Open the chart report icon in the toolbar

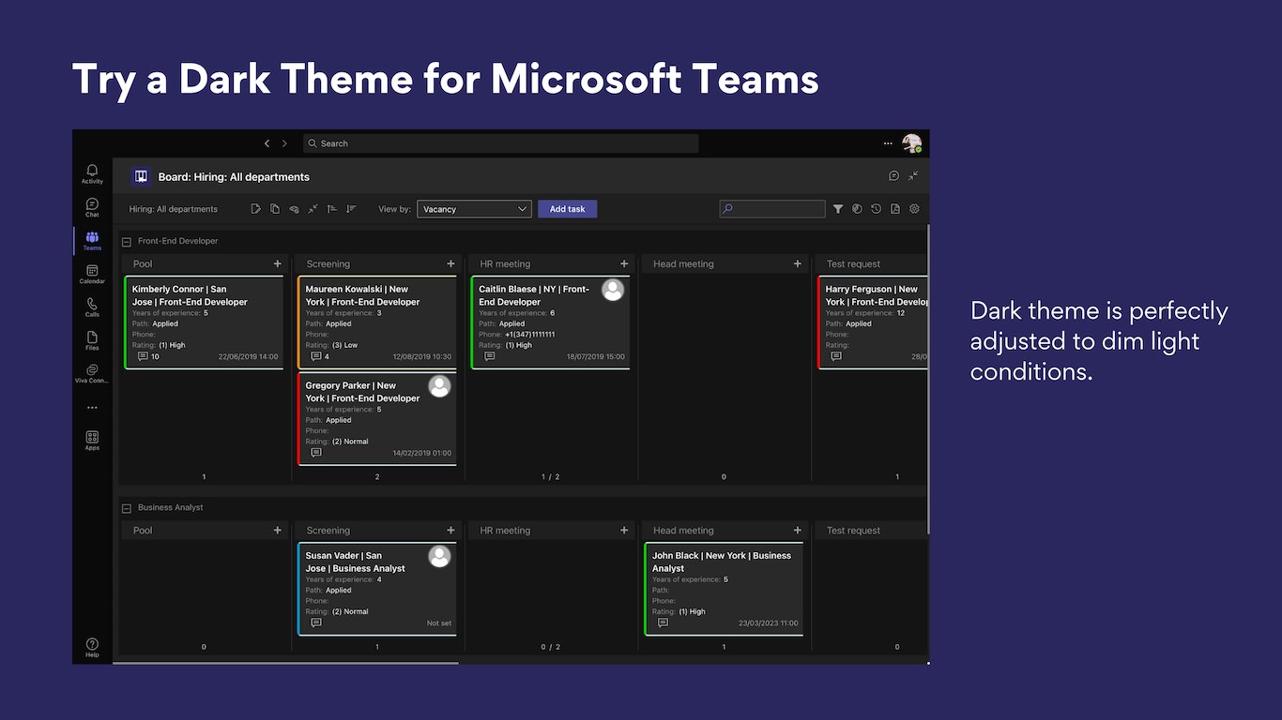[857, 209]
